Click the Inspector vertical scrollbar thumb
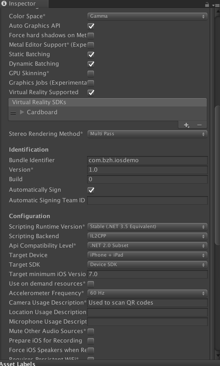 pyautogui.click(x=217, y=175)
